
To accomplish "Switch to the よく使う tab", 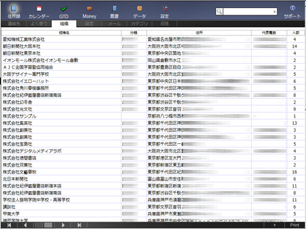I will click(39, 24).
